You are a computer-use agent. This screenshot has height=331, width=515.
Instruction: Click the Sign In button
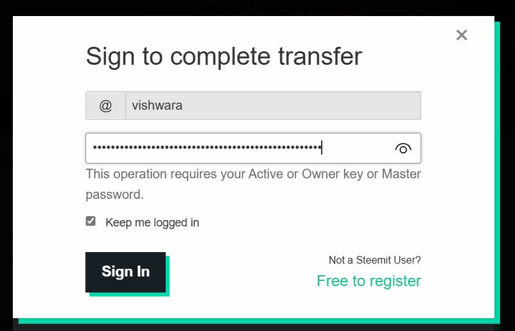click(x=125, y=272)
